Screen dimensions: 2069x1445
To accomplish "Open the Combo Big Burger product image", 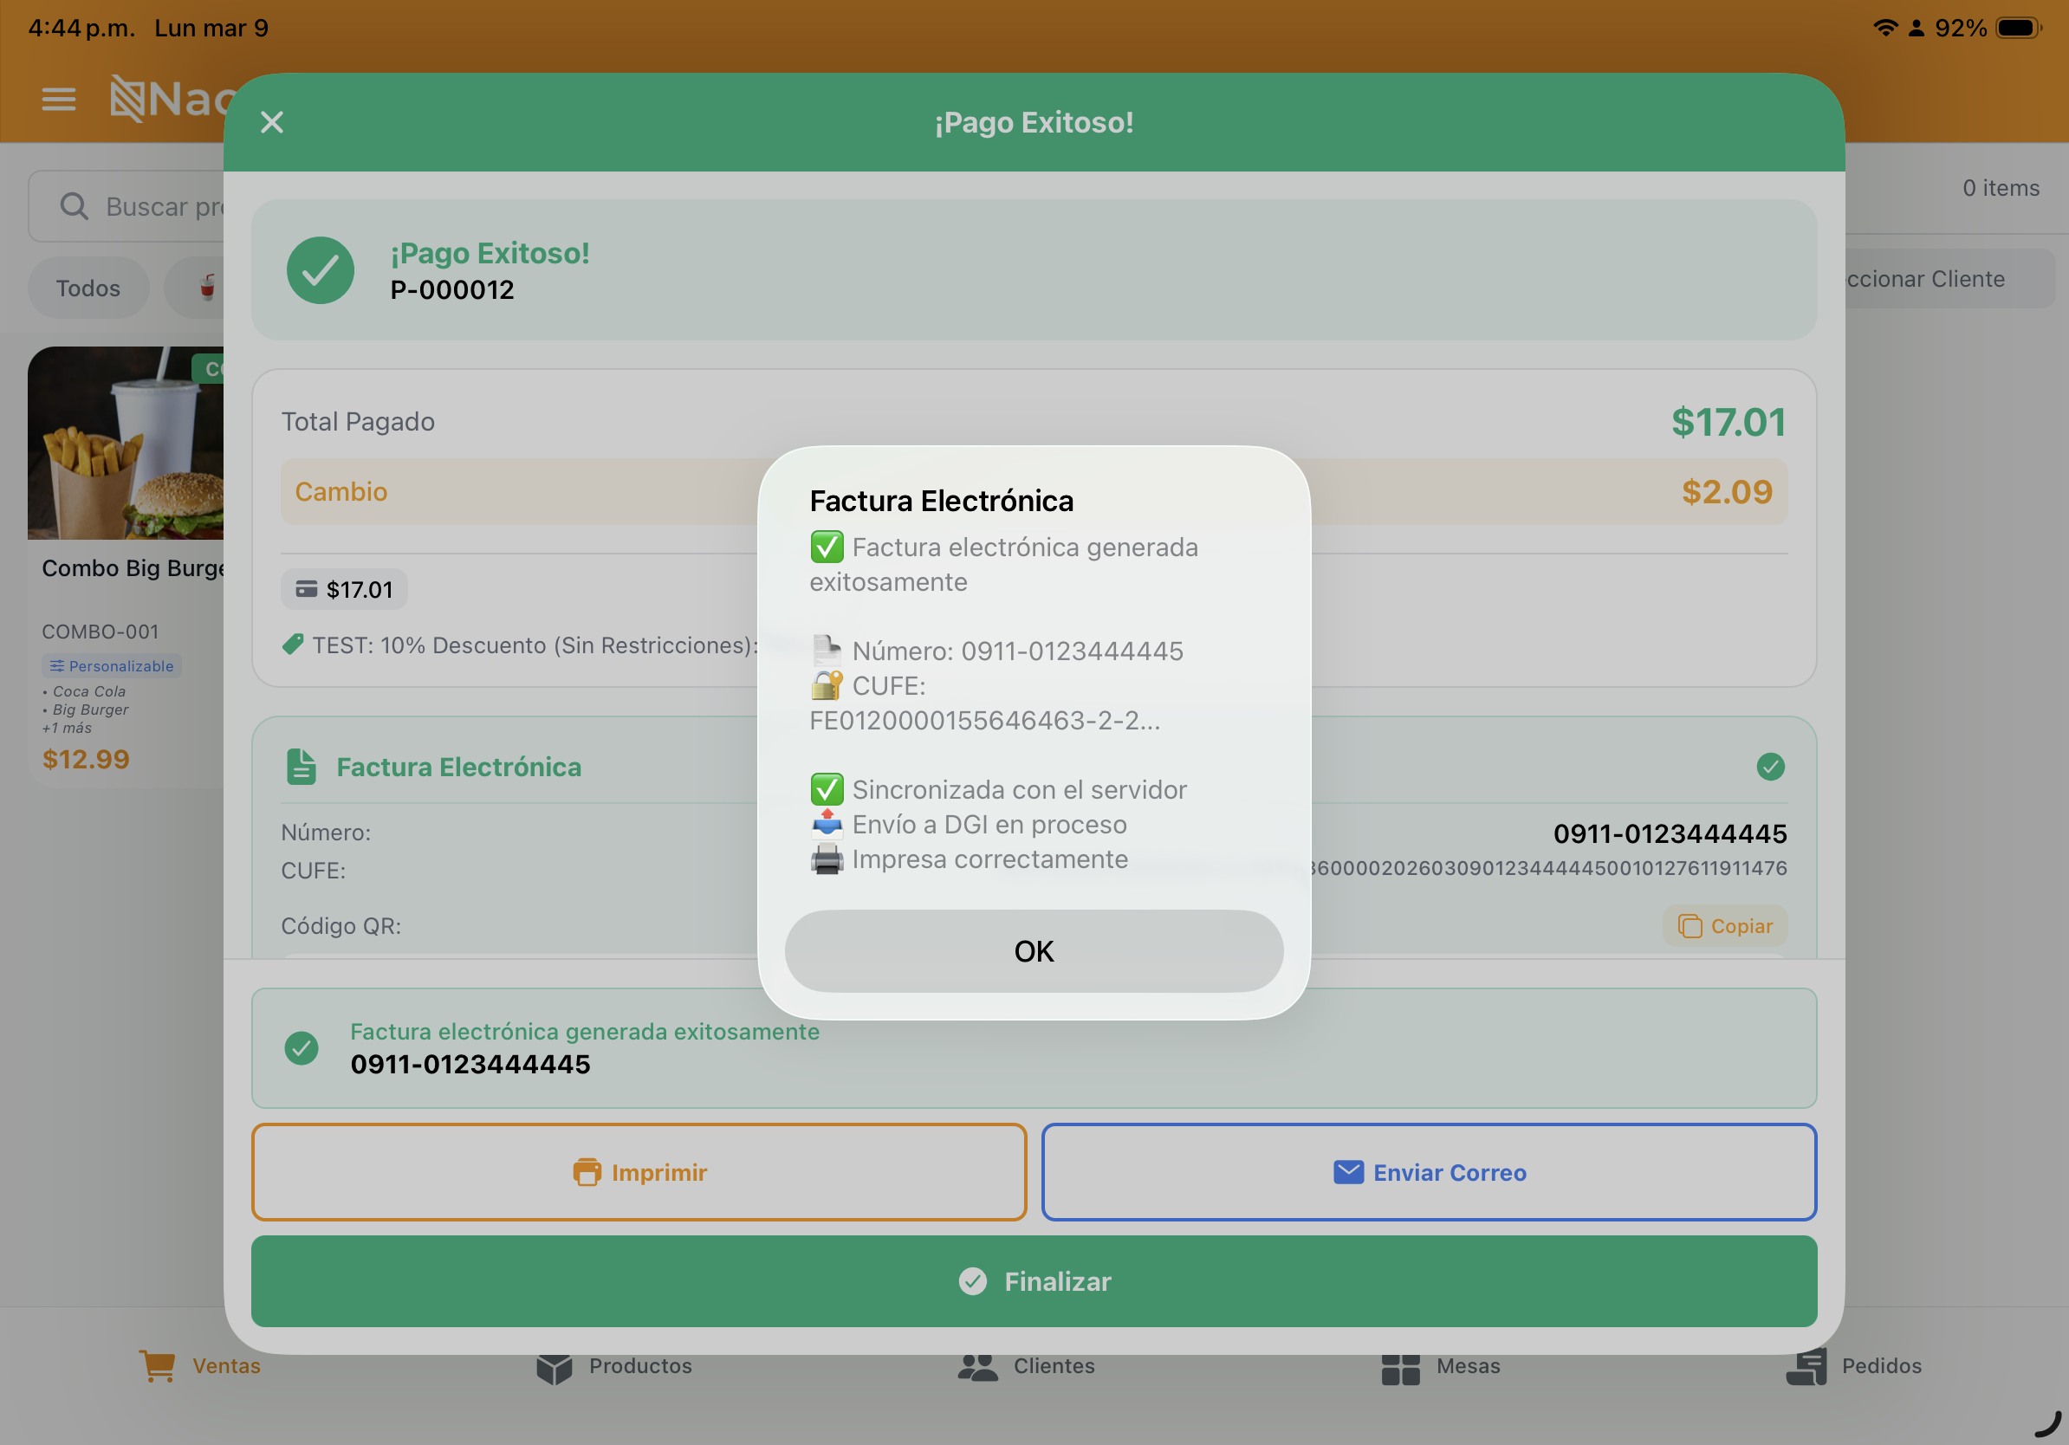I will click(125, 444).
